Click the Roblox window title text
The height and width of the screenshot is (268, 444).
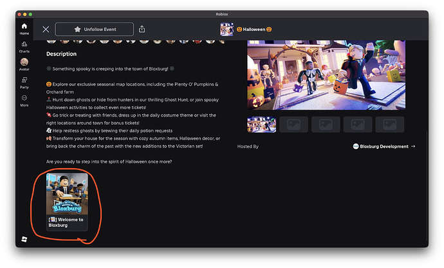pos(222,14)
